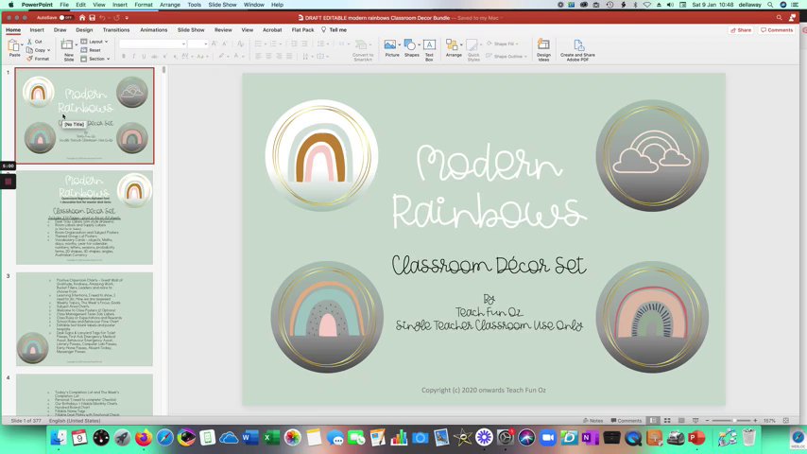807x454 pixels.
Task: Open the Flat Pack tab
Action: [x=302, y=30]
